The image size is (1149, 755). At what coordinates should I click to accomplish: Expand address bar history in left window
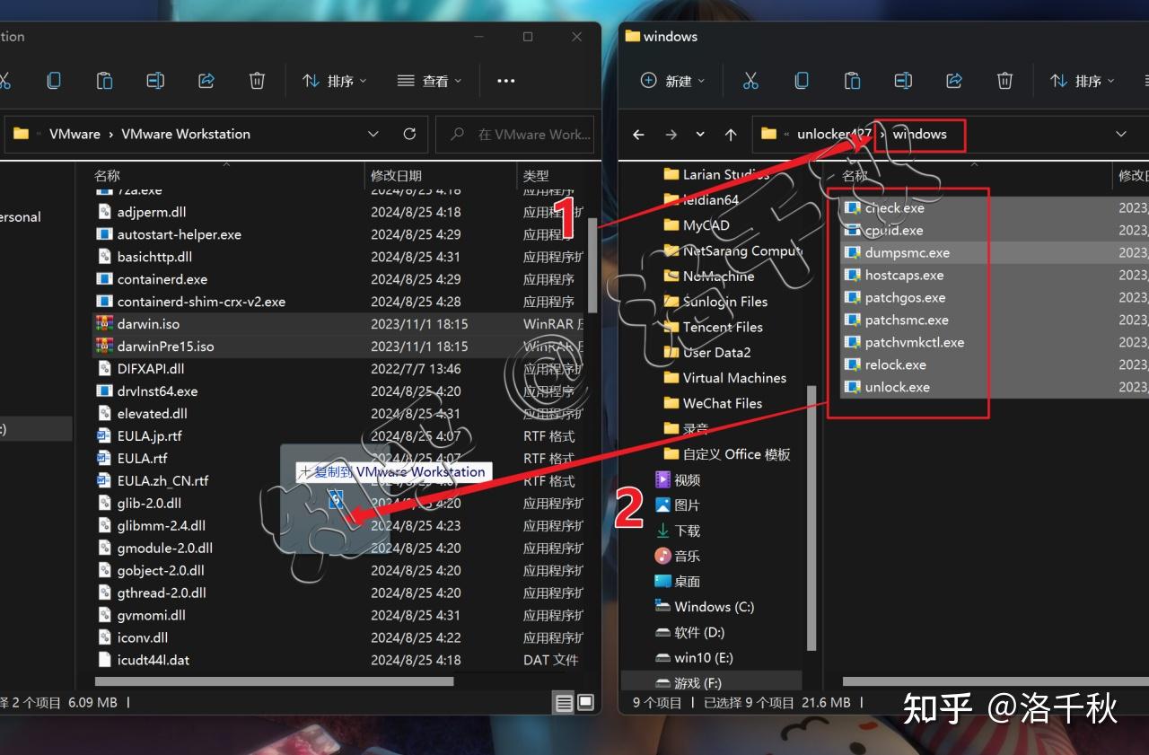(373, 134)
